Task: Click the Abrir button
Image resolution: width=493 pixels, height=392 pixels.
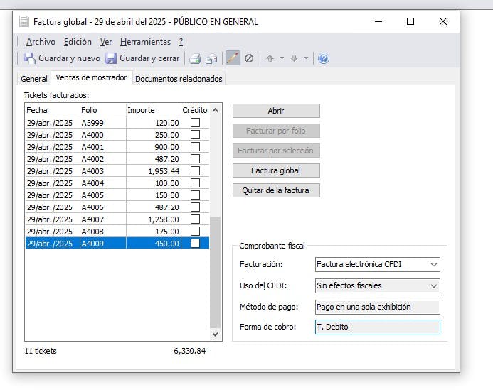Action: pyautogui.click(x=276, y=111)
